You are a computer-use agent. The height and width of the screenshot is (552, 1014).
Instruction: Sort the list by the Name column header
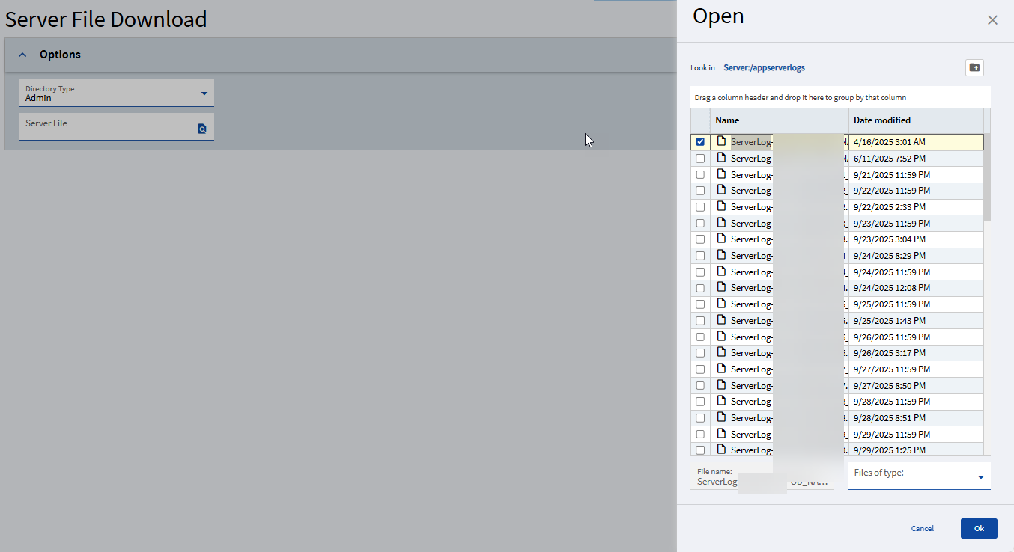(x=779, y=120)
